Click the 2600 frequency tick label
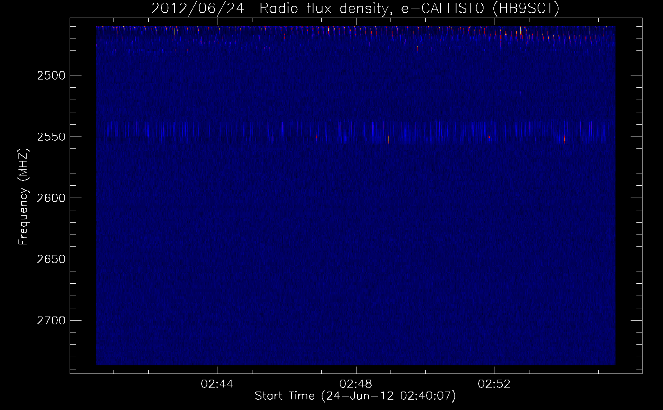The width and height of the screenshot is (663, 410). [51, 198]
